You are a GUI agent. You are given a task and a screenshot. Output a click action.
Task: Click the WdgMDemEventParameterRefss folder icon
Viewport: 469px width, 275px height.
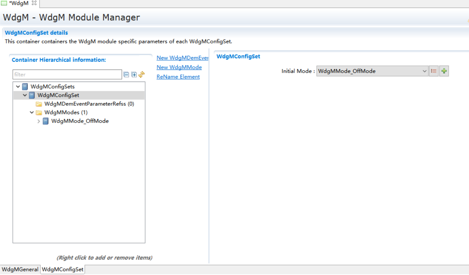39,104
